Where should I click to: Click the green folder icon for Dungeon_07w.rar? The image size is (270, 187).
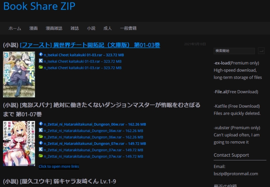coord(41,156)
